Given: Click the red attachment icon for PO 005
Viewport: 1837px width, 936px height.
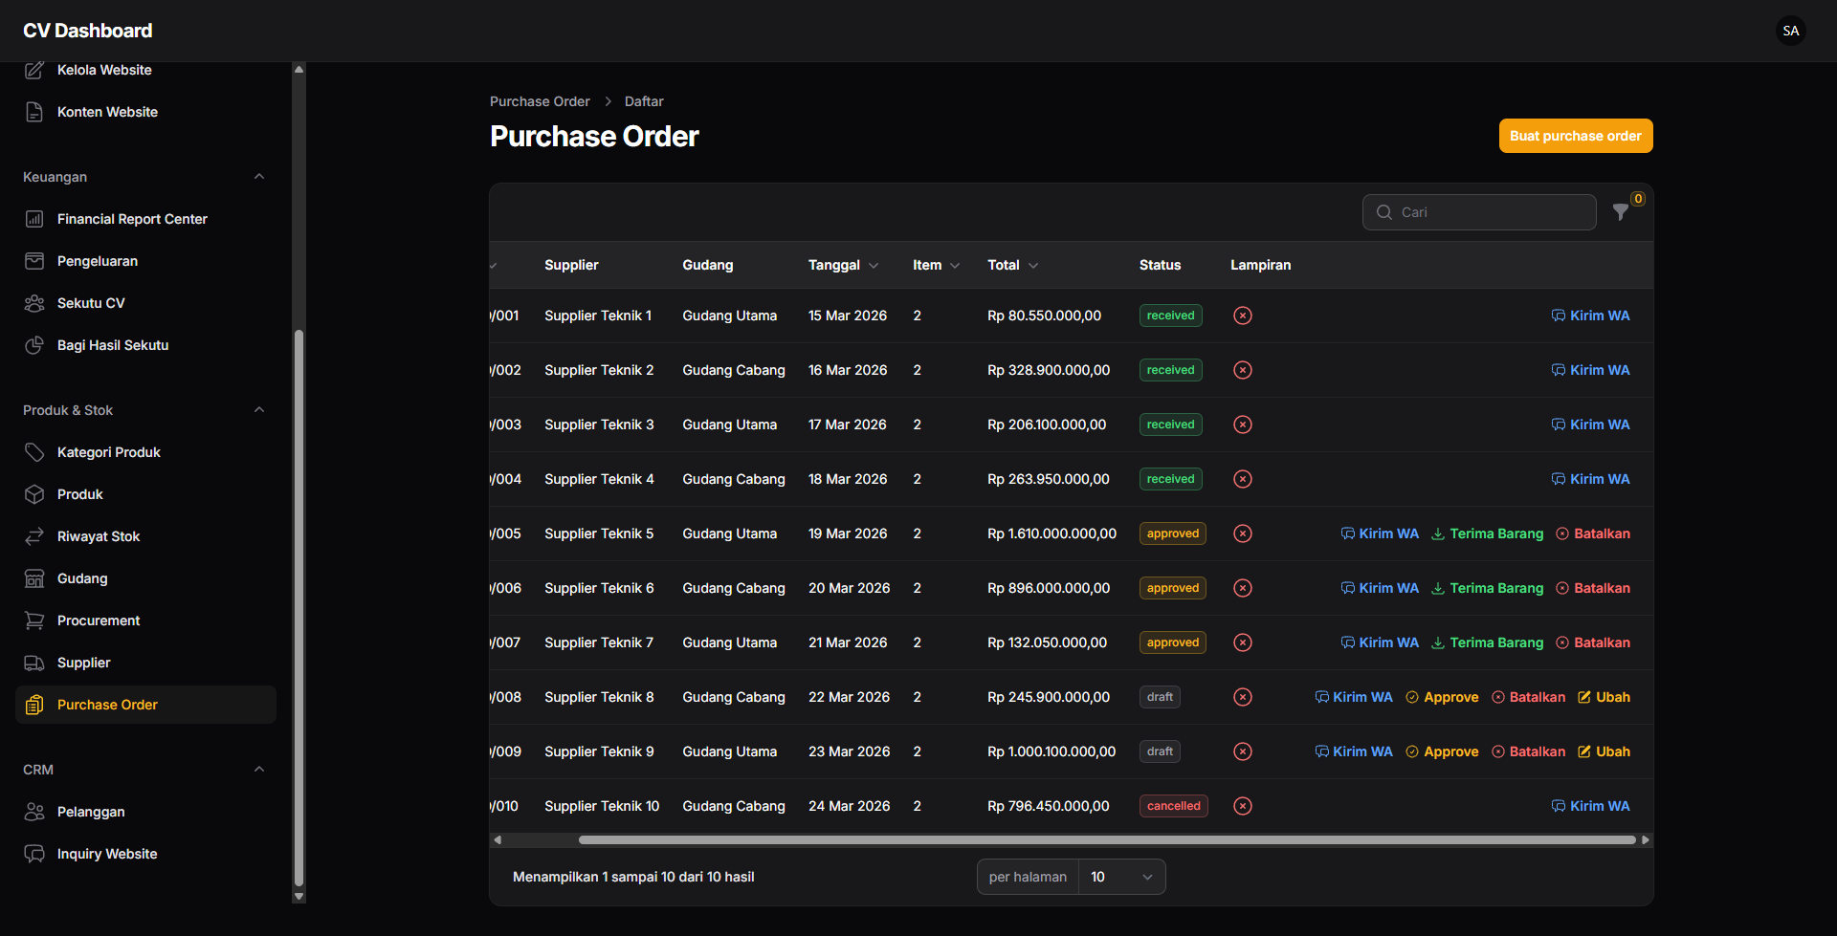Looking at the screenshot, I should pyautogui.click(x=1242, y=533).
